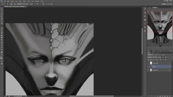Click the canvas horizontal scrollbar
The height and width of the screenshot is (97, 173).
click(91, 96)
